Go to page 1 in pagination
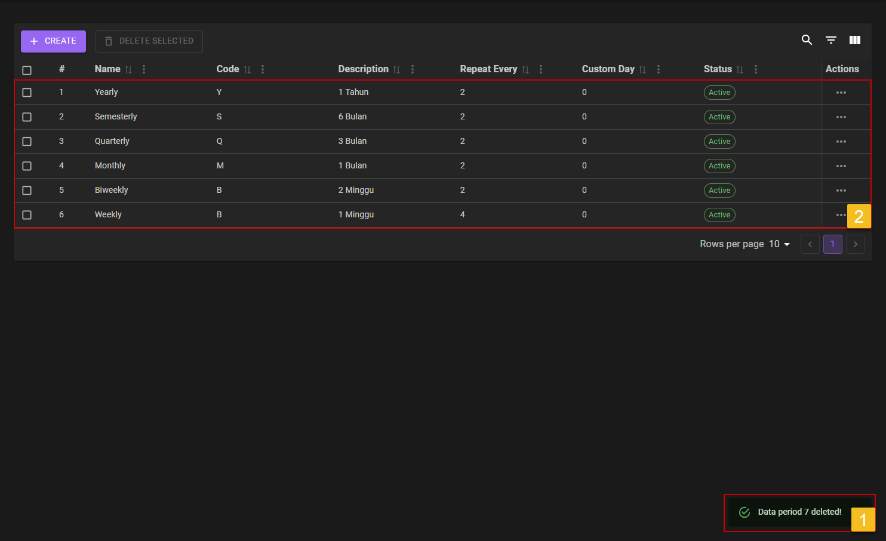The image size is (886, 541). [x=832, y=244]
